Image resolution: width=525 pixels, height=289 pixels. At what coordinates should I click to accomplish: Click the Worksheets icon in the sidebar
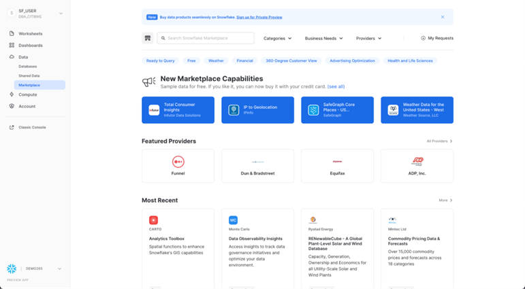12,33
